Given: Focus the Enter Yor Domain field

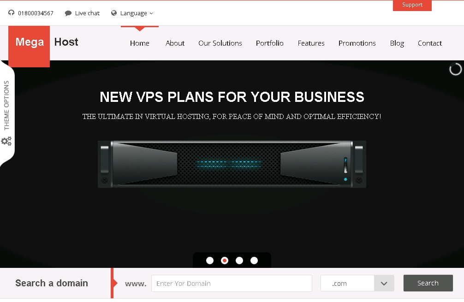Looking at the screenshot, I should point(232,284).
